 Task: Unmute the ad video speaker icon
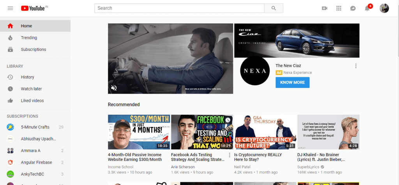(114, 88)
